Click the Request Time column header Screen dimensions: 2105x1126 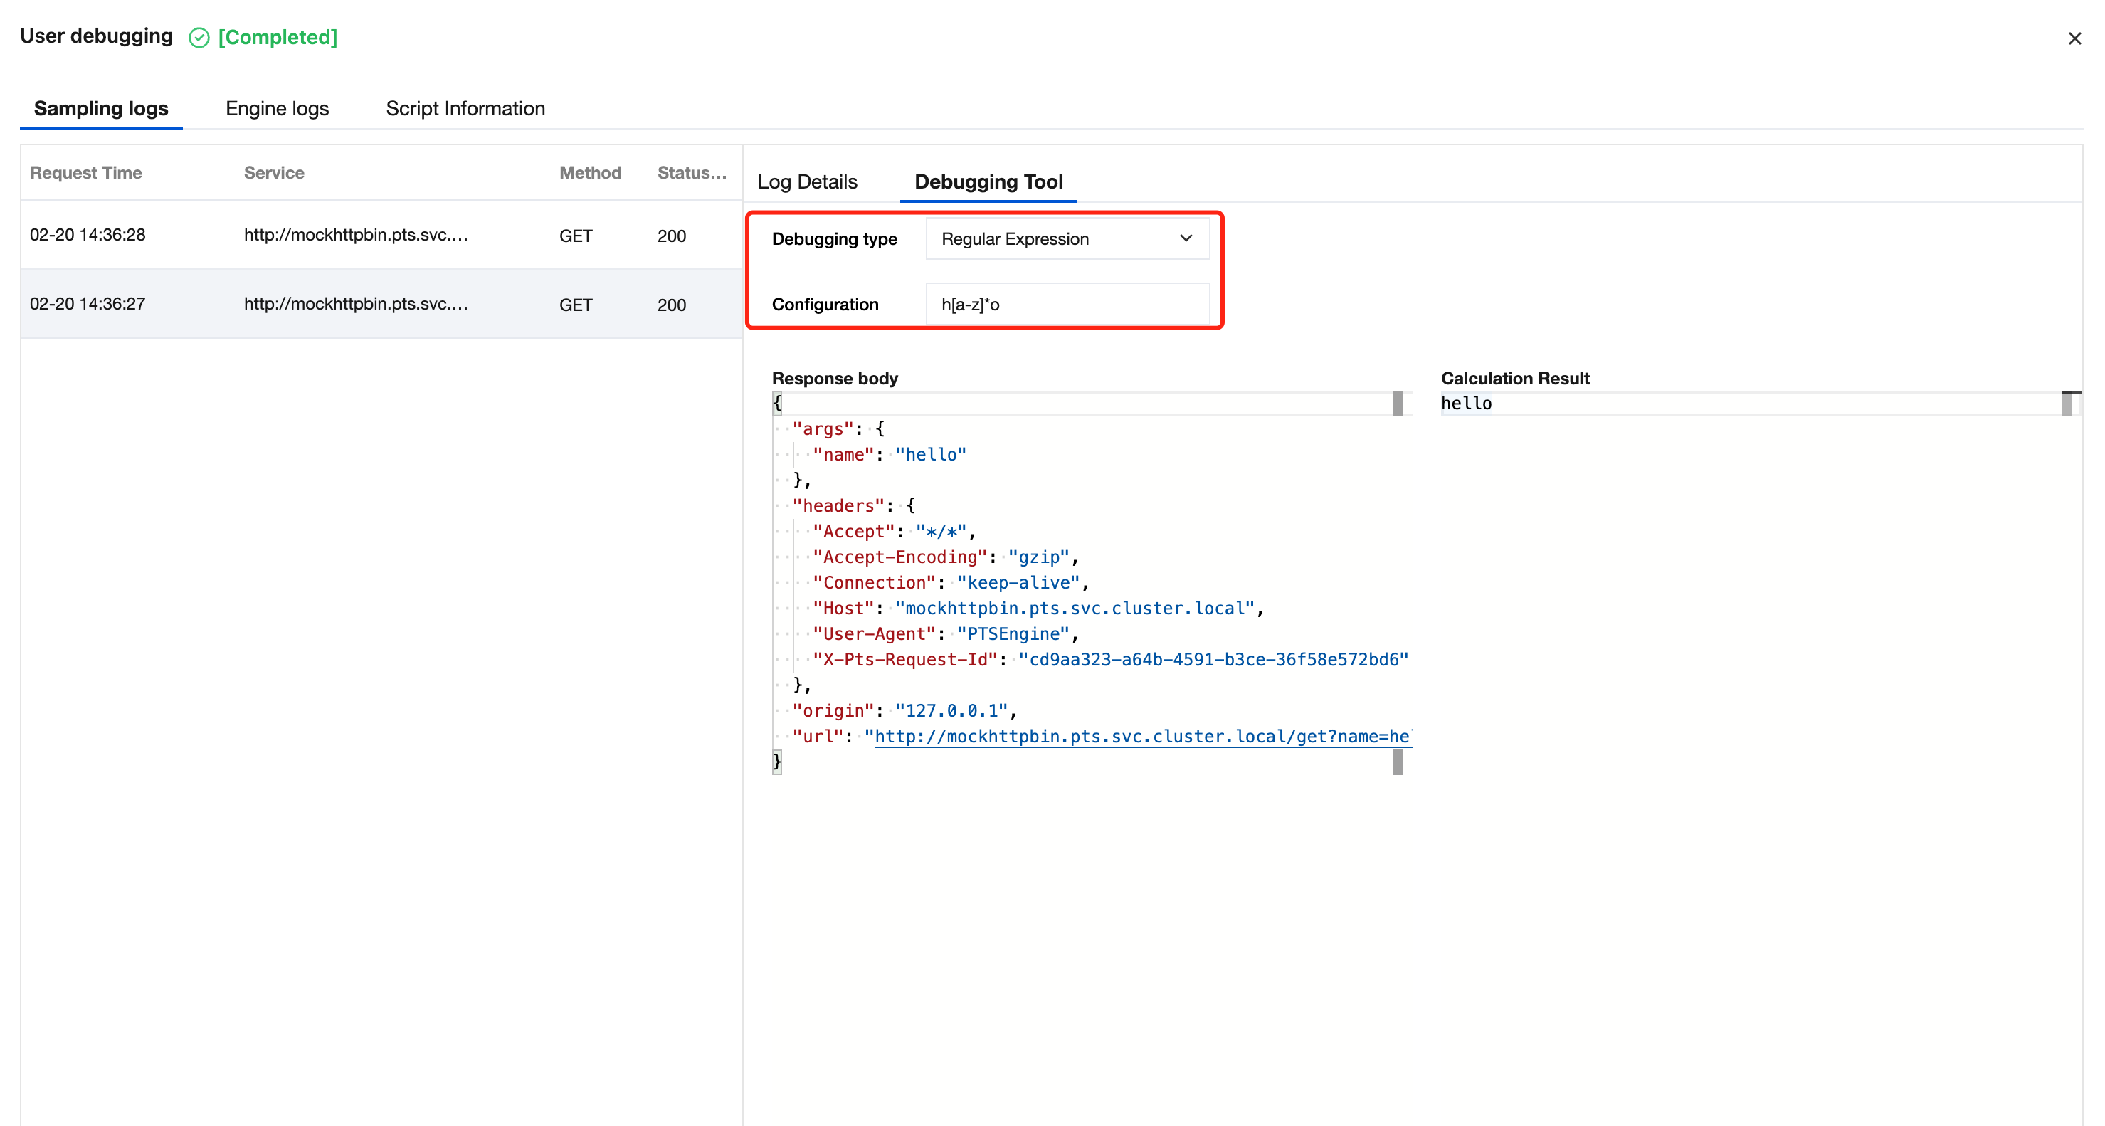(86, 172)
